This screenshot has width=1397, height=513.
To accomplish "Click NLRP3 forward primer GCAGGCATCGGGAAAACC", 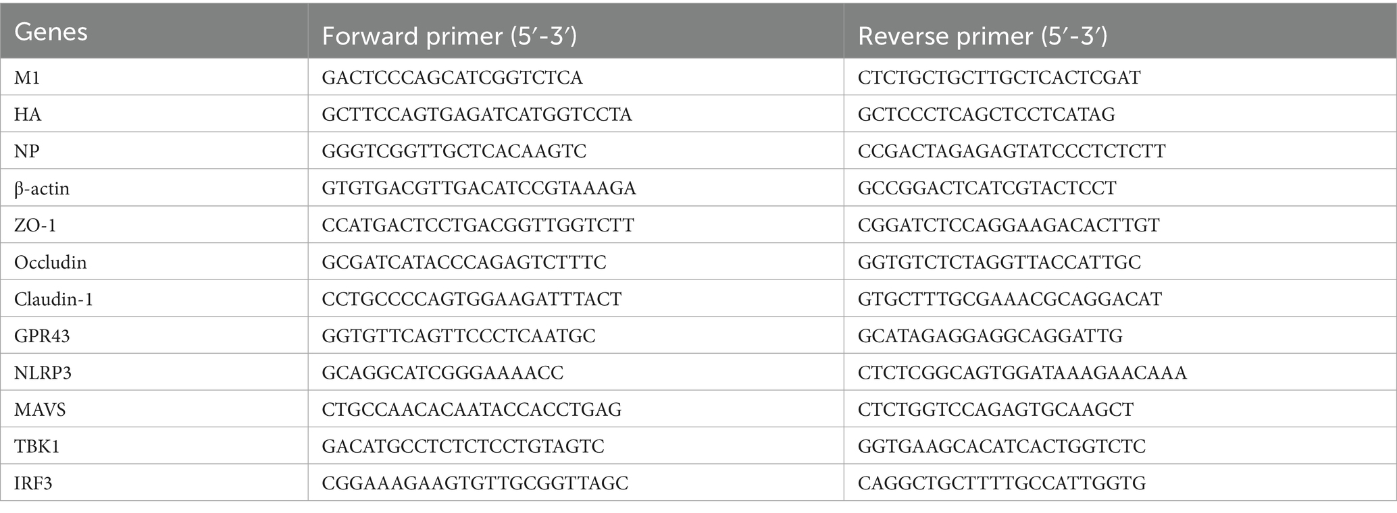I will tap(442, 373).
